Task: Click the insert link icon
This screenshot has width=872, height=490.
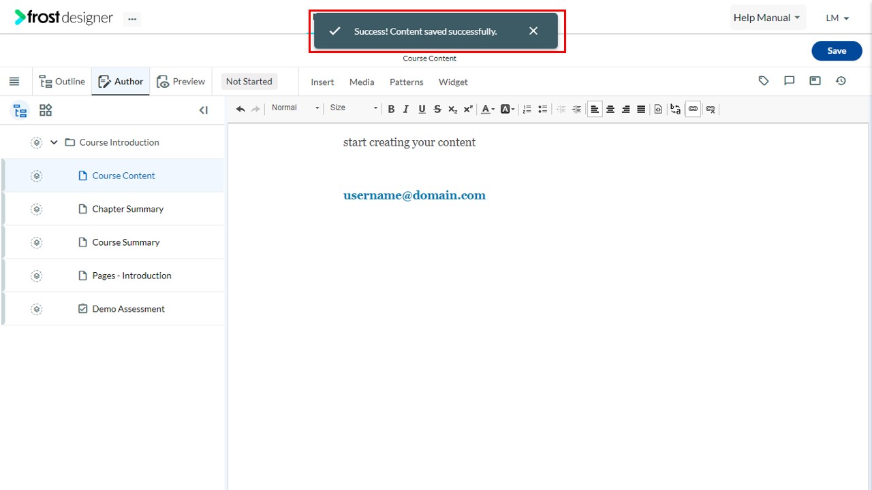Action: pos(693,109)
